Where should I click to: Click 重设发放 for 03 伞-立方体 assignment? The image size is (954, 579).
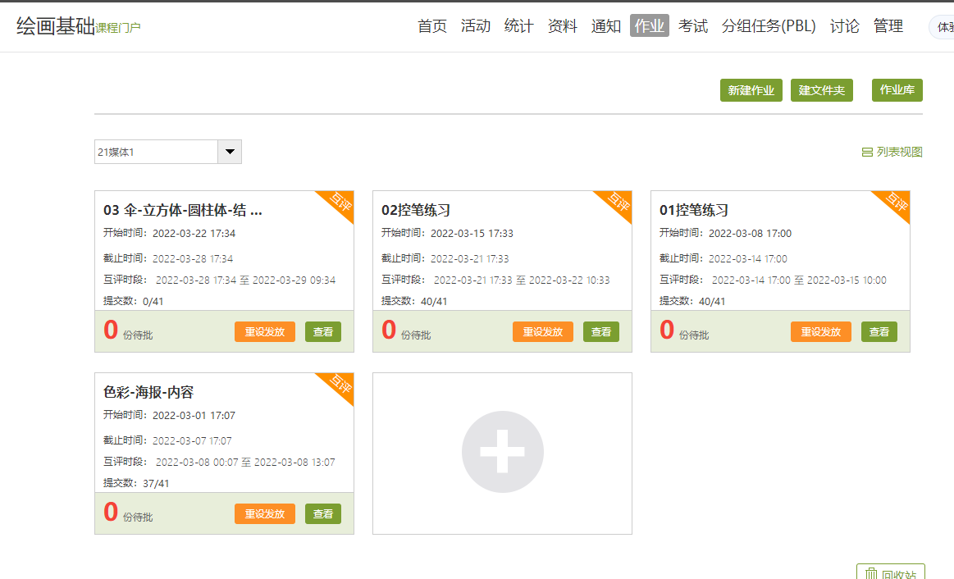pos(265,332)
